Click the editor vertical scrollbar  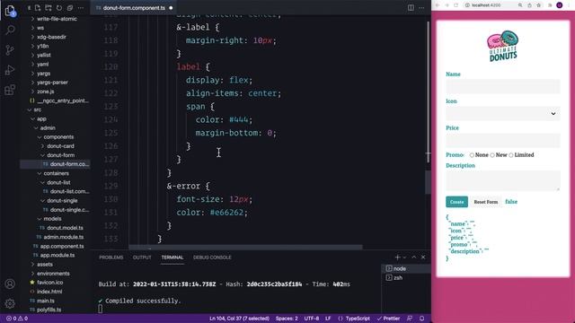[x=428, y=182]
